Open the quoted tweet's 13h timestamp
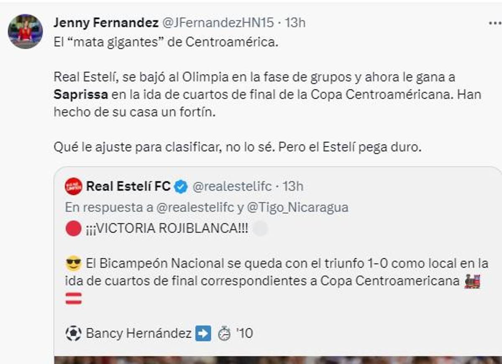Screen dimensions: 502x364 pos(293,186)
